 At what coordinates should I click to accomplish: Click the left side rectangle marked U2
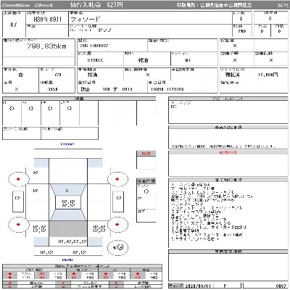18,202
